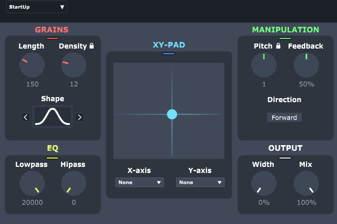Click the bell-curve Shape preview

(x=53, y=117)
